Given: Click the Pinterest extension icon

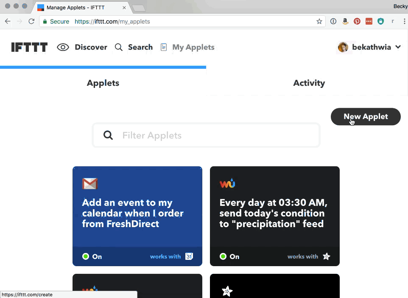Looking at the screenshot, I should [357, 21].
